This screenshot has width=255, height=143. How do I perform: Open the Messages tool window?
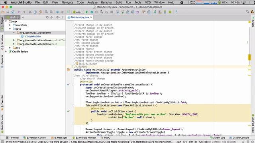tap(59, 138)
